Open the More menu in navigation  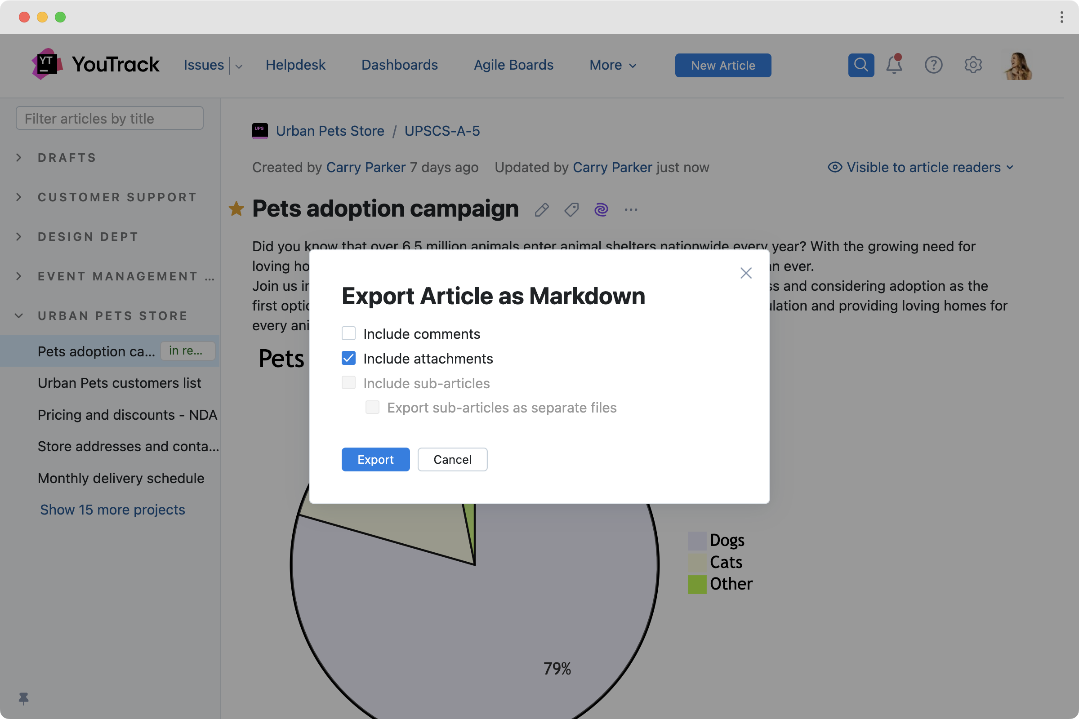(612, 65)
